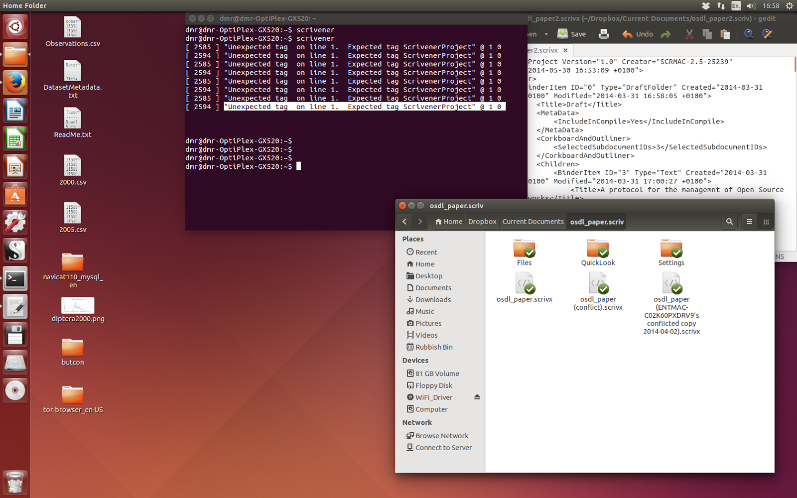797x498 pixels.
Task: Click the green Redo arrow in gedit
Action: [665, 34]
